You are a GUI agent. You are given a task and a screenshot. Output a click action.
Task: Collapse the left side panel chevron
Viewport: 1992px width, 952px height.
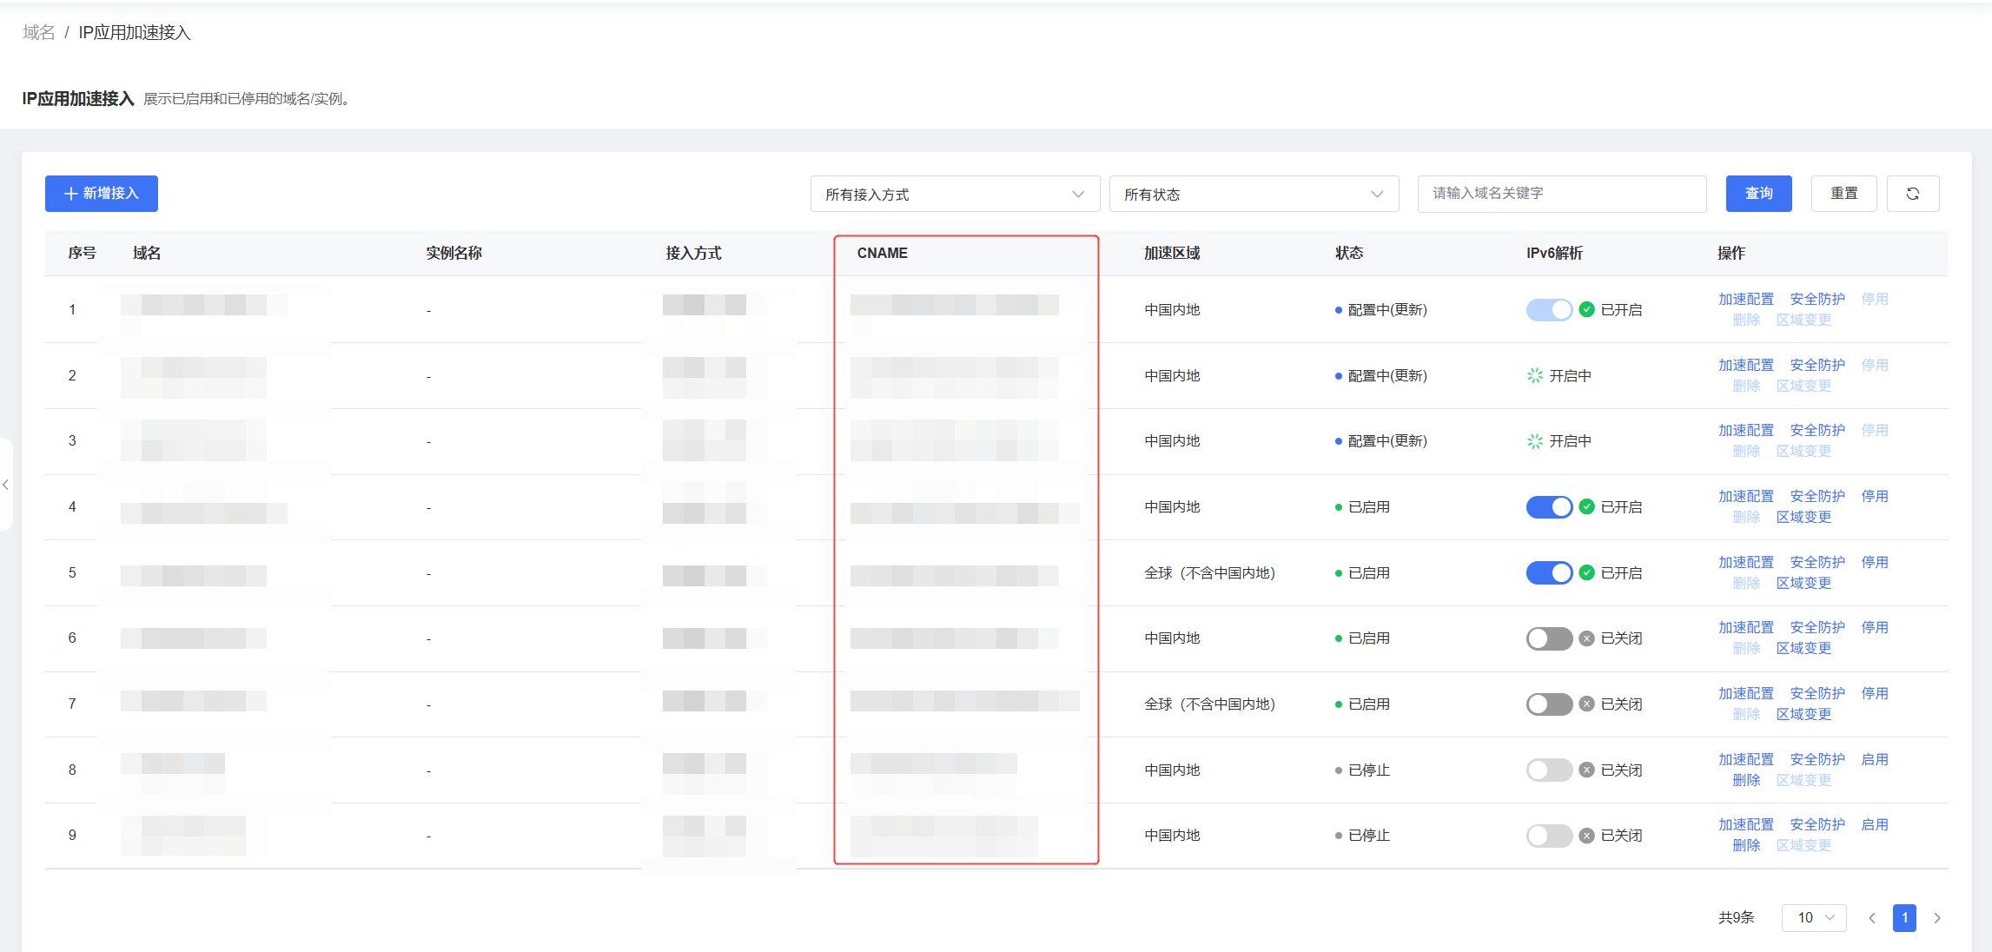(7, 485)
